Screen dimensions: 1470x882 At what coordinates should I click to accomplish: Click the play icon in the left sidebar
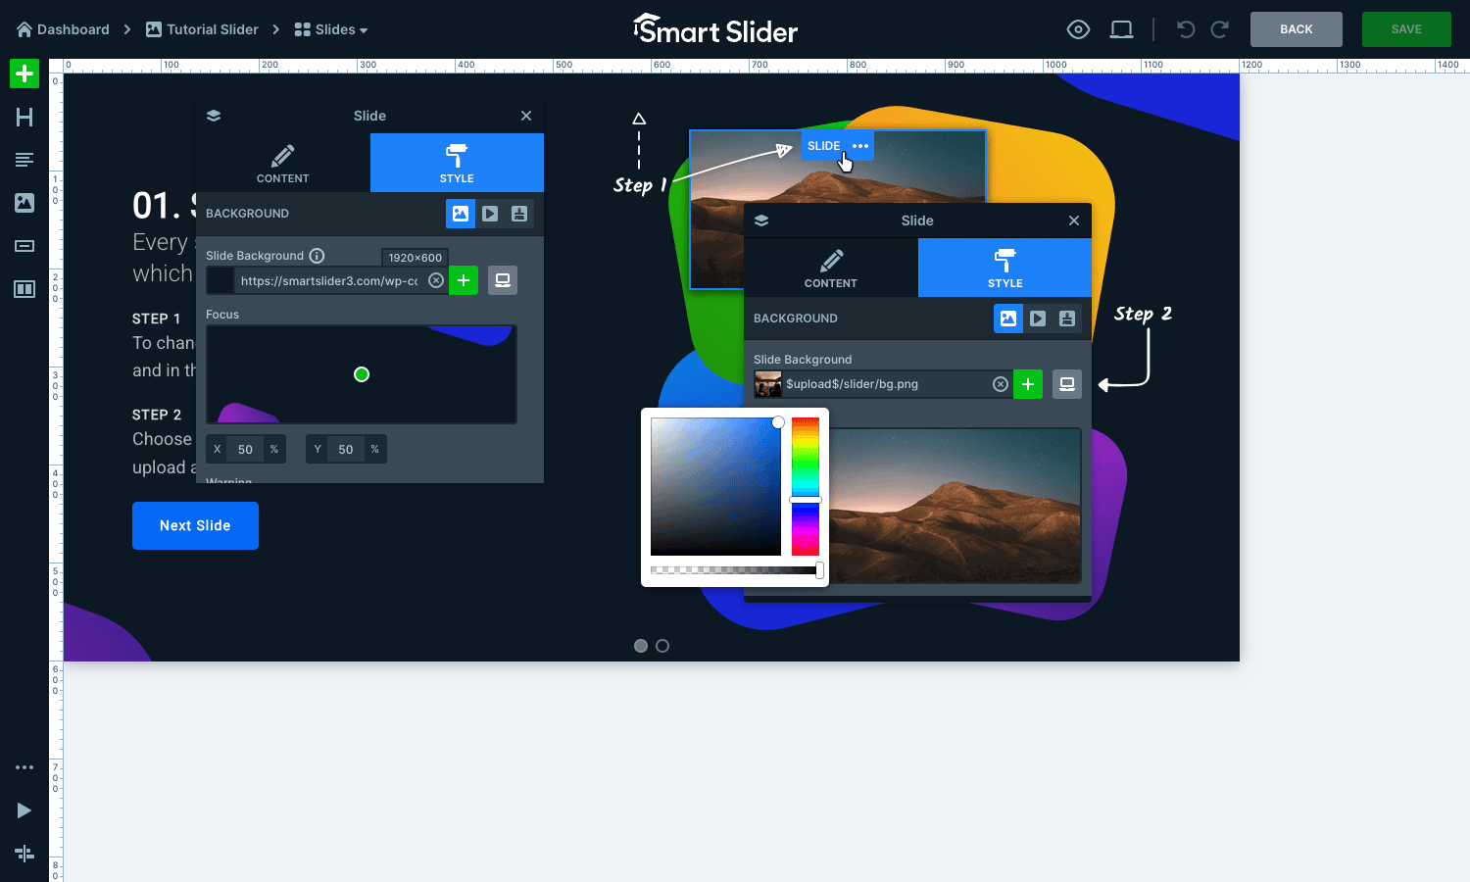[24, 810]
